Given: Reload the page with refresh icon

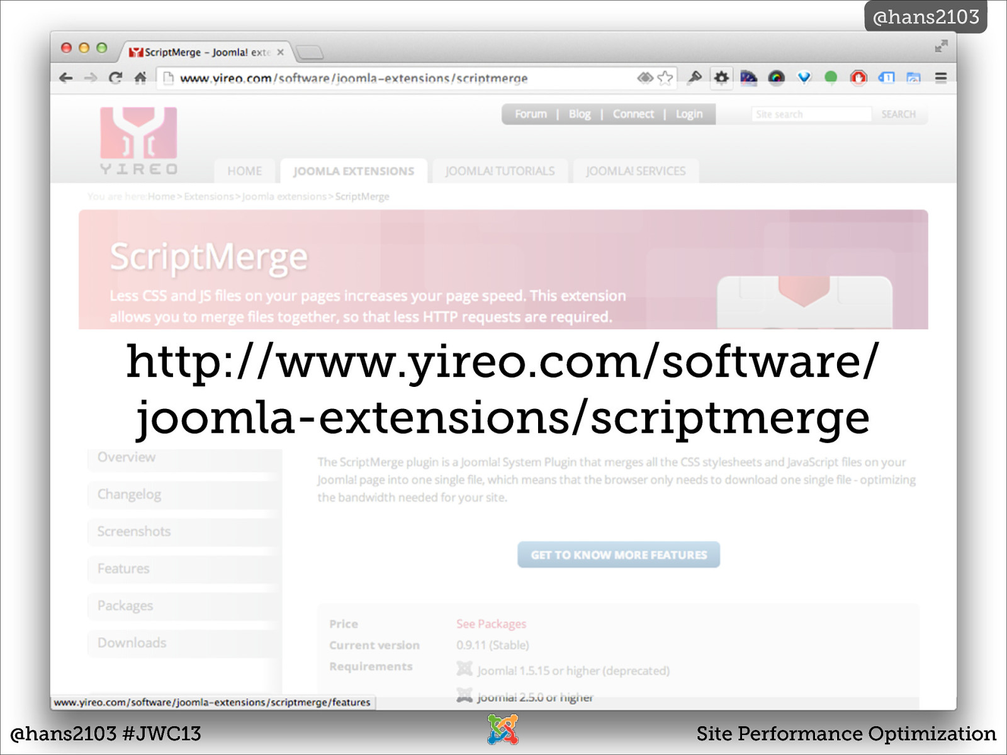Looking at the screenshot, I should pyautogui.click(x=115, y=77).
